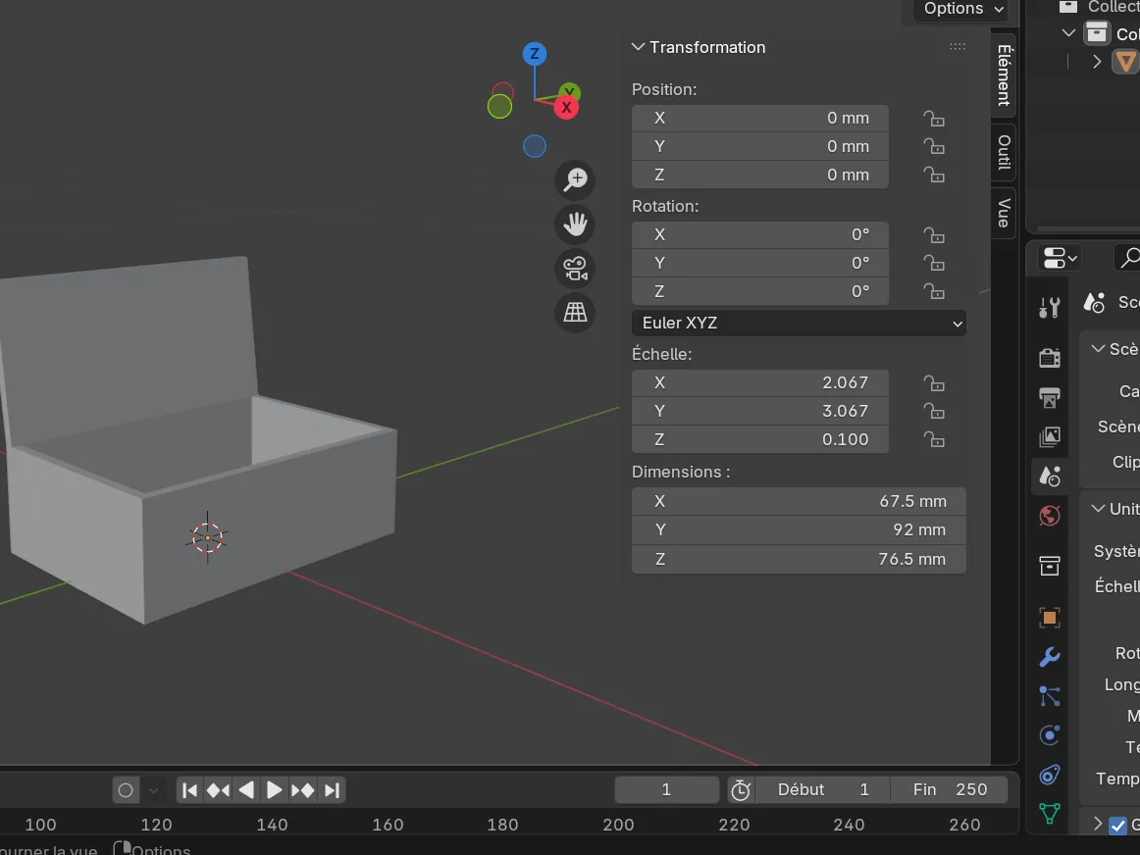Lock the Position X value
Image resolution: width=1140 pixels, height=855 pixels.
[933, 118]
